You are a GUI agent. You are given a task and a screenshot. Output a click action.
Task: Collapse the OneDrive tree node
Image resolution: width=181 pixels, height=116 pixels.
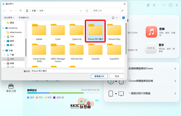point(3,28)
